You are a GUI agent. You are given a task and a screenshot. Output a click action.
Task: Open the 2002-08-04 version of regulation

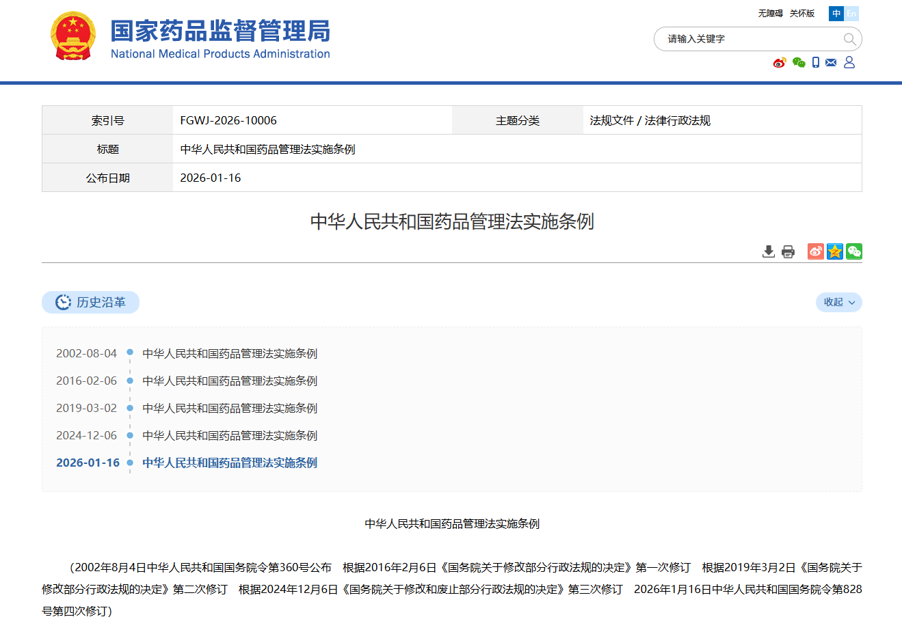click(x=230, y=353)
